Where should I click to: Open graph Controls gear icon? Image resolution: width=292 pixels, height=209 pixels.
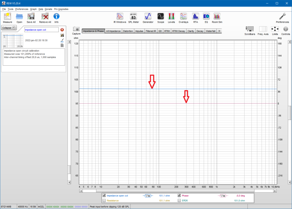point(285,29)
